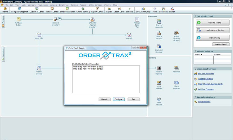Image resolution: width=233 pixels, height=140 pixels.
Task: Open the Vendors menu
Action: tap(53, 5)
